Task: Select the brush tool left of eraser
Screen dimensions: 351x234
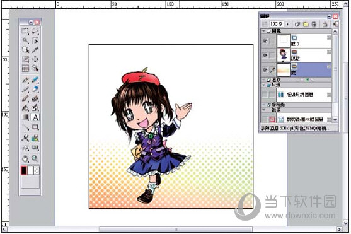Action: [x=25, y=89]
